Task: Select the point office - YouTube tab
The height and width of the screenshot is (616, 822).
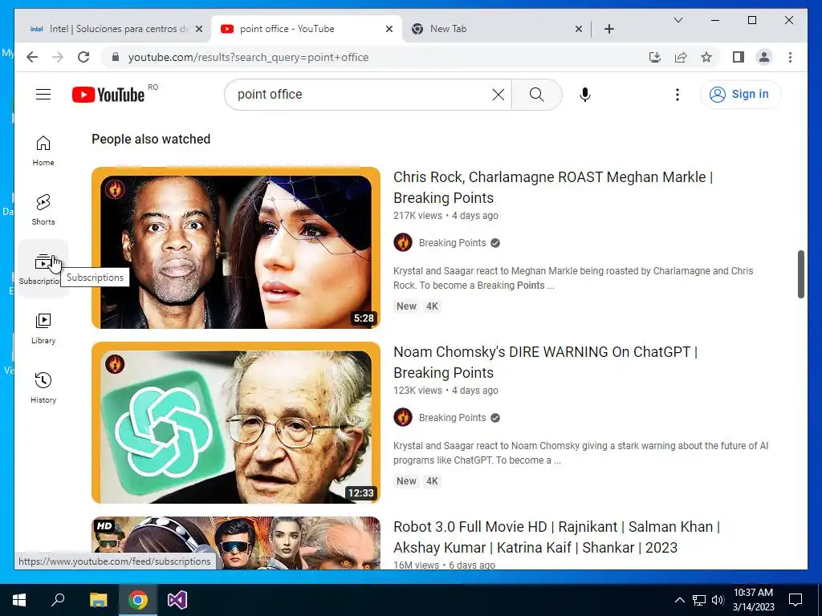Action: (307, 29)
